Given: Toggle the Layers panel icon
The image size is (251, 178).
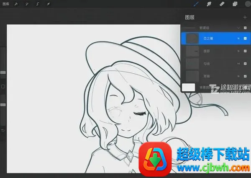Looking at the screenshot, I should point(235,4).
